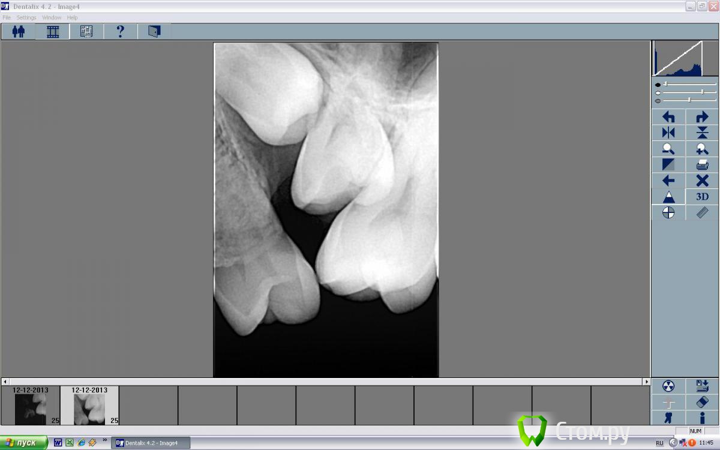Rotate the image clockwise

click(x=701, y=117)
